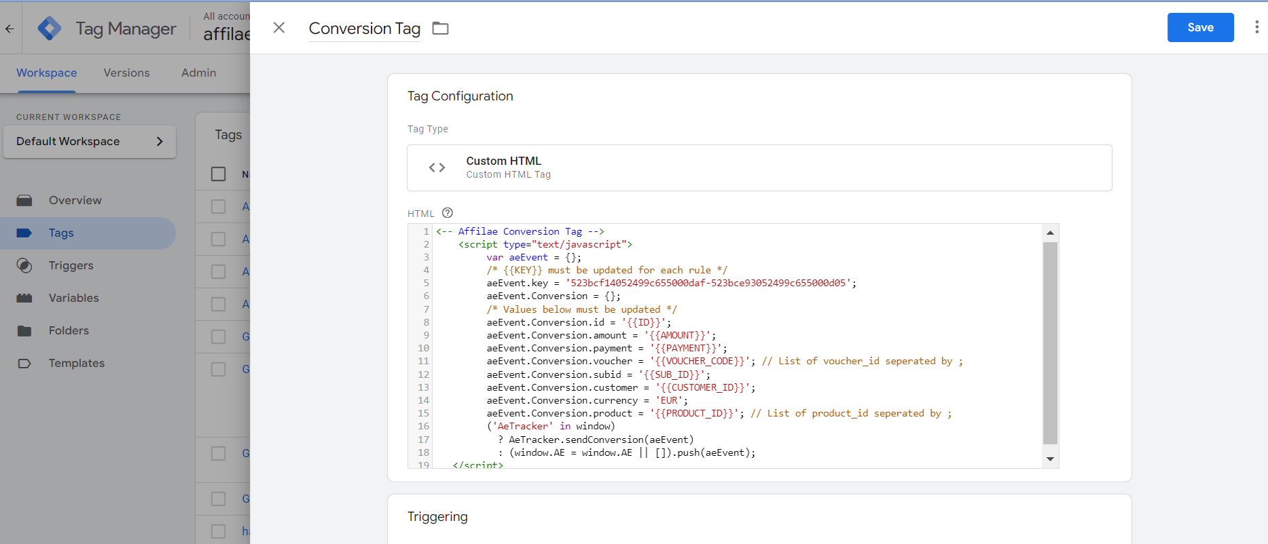Viewport: 1268px width, 544px height.
Task: Click the code editor vertical scrollbar thumb
Action: (1050, 343)
